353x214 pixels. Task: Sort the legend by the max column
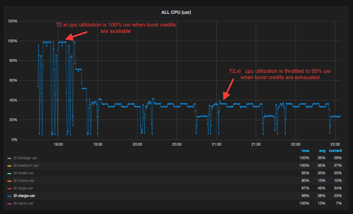[305, 151]
